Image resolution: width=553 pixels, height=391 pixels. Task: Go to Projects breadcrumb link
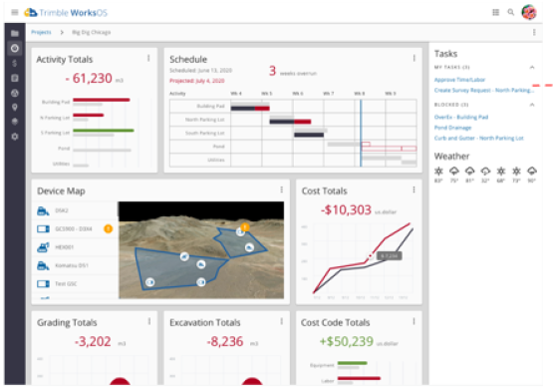(41, 32)
